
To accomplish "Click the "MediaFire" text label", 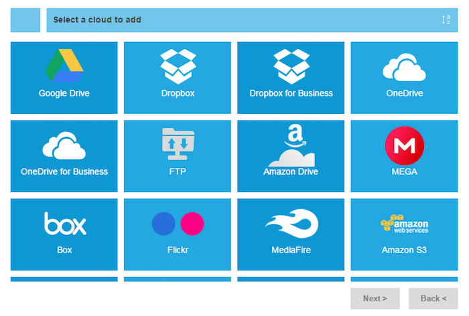I will pyautogui.click(x=291, y=250).
